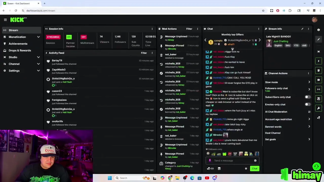Click the browser address bar
This screenshot has height=182, width=324.
coord(142,11)
